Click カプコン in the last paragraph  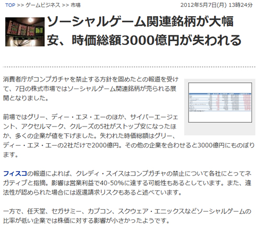[100, 211]
